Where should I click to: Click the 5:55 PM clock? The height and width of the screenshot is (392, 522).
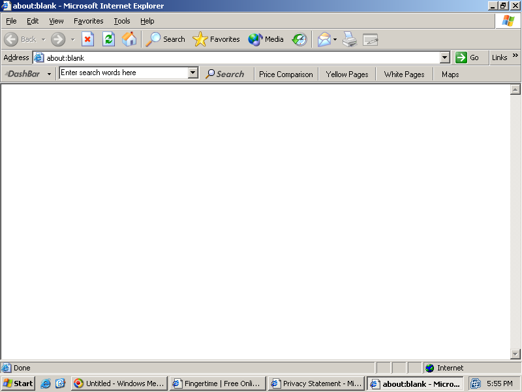point(500,384)
